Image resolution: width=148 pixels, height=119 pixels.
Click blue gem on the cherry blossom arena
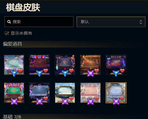(14, 73)
